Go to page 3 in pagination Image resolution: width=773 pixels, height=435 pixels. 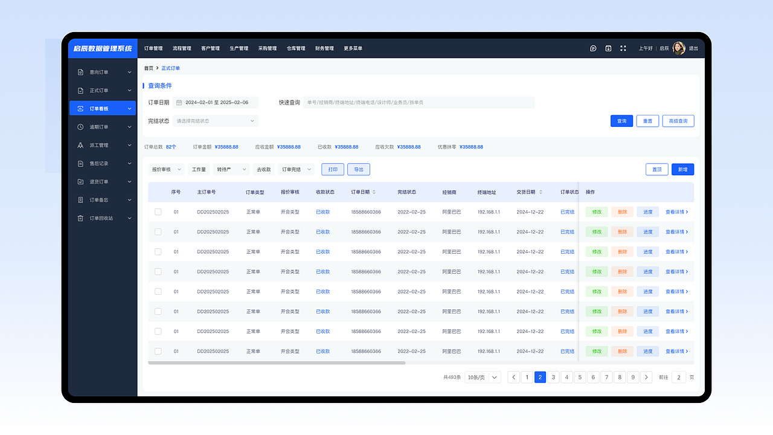(x=554, y=377)
